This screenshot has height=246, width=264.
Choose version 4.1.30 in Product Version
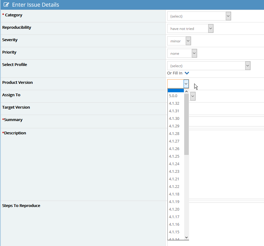[x=174, y=119]
